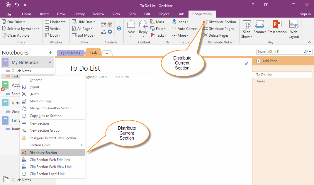Expand the Section Color submenu
Viewport: 314px width, 185px height.
click(x=40, y=145)
